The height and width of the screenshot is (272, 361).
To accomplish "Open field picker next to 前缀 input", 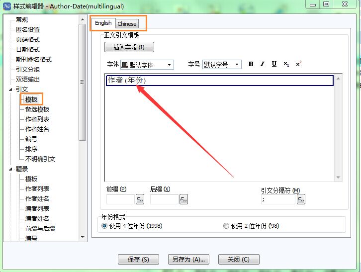I will click(x=140, y=199).
